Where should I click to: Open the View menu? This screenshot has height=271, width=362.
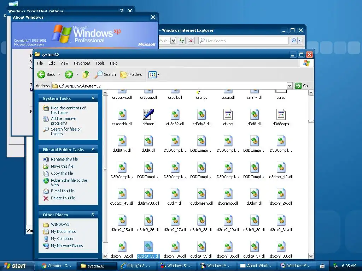(64, 63)
